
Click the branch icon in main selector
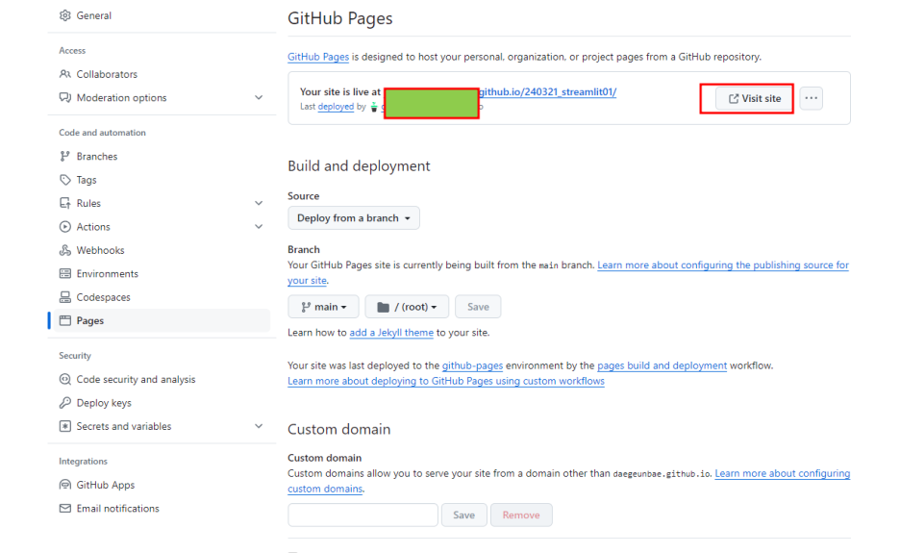[306, 307]
